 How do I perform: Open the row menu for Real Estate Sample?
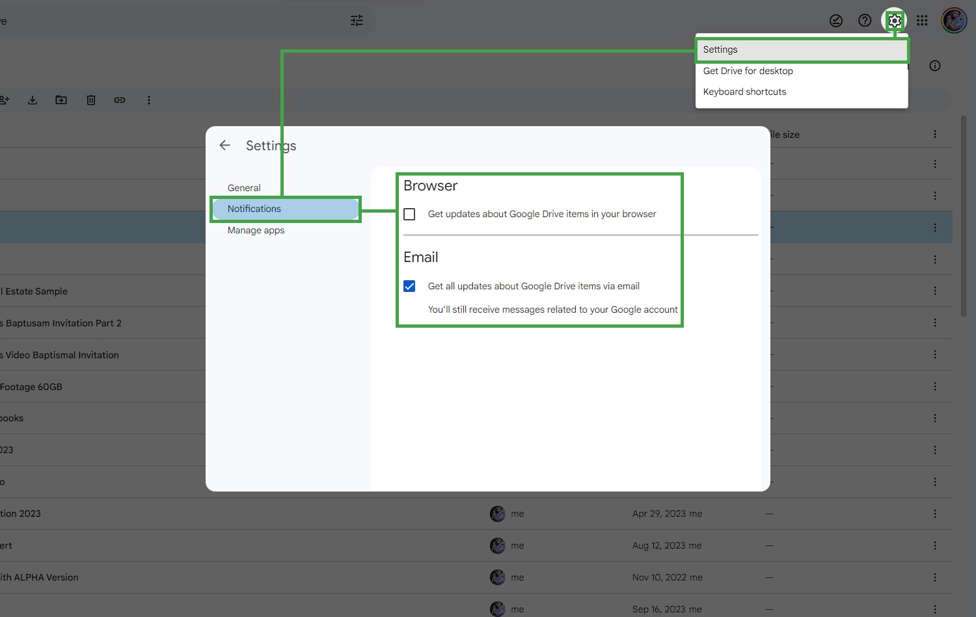pyautogui.click(x=935, y=291)
